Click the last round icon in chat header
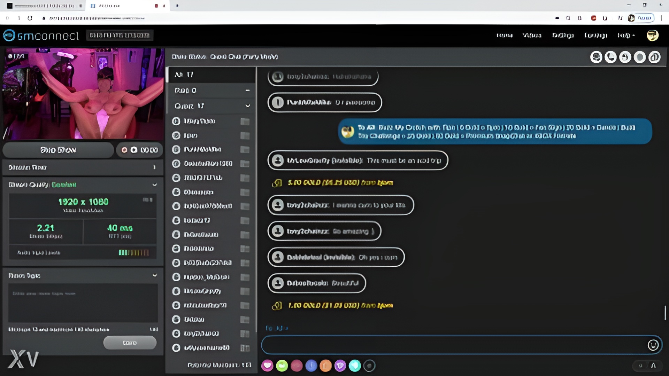Viewport: 669px width, 376px height. pos(654,57)
